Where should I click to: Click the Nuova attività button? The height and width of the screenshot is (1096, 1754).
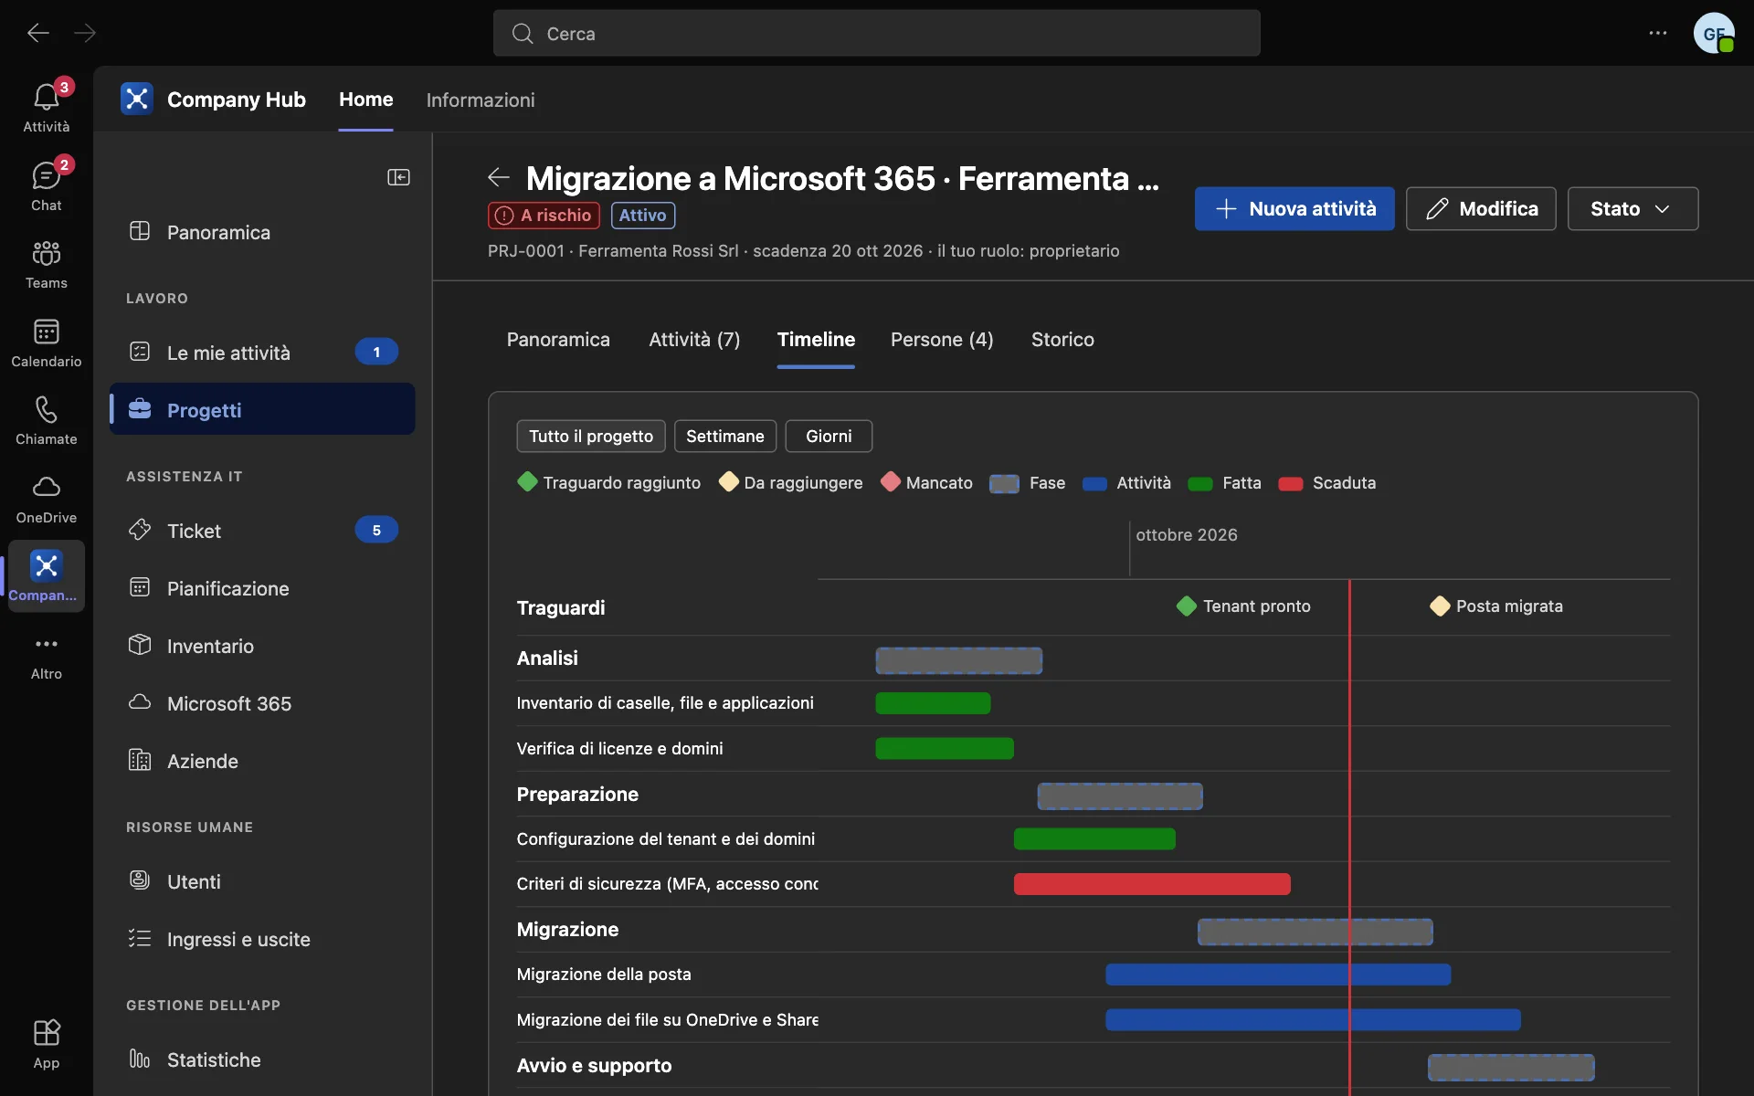pyautogui.click(x=1294, y=209)
